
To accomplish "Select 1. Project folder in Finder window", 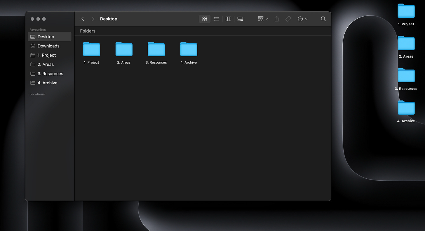I will click(92, 49).
